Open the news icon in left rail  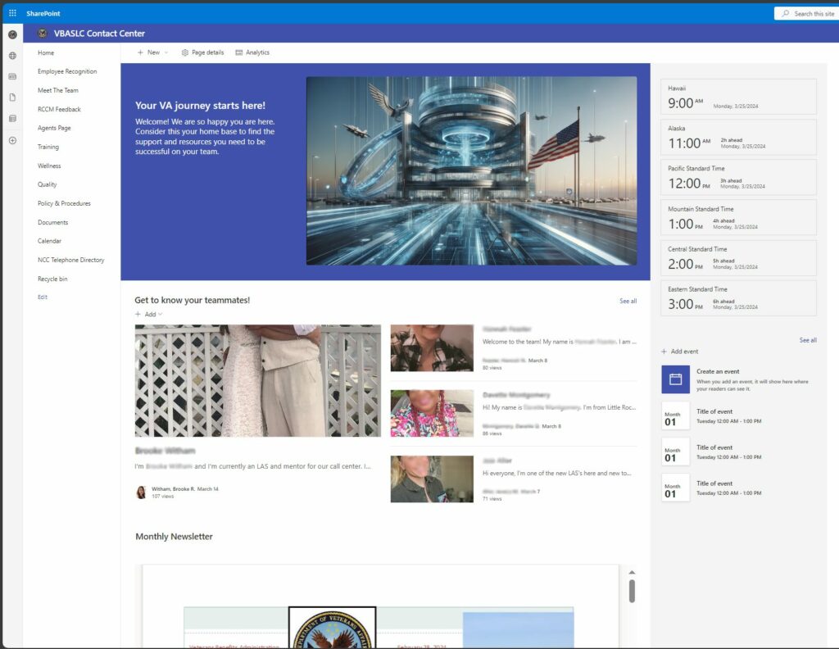point(12,76)
